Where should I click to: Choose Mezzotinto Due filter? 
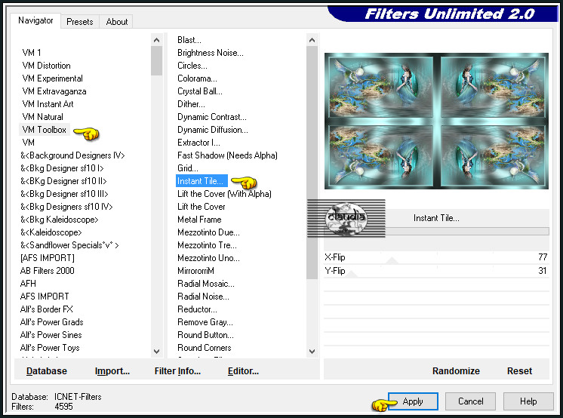208,232
